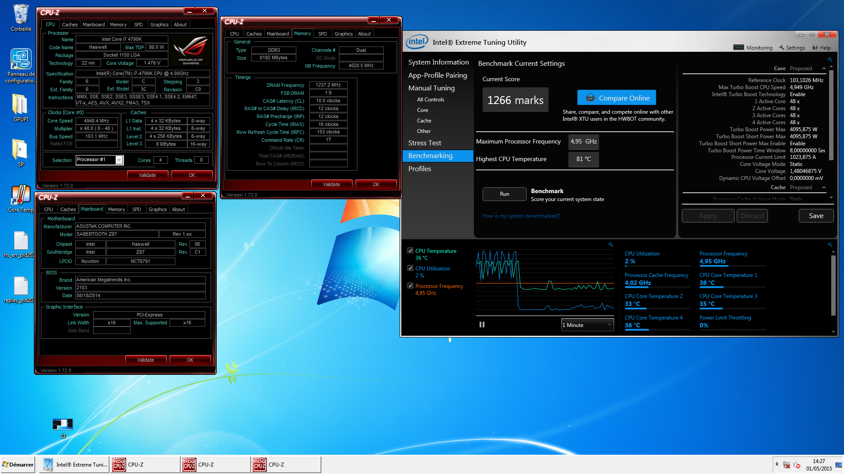Viewport: 844px width, 474px height.
Task: Save the current XTU settings
Action: click(x=816, y=216)
